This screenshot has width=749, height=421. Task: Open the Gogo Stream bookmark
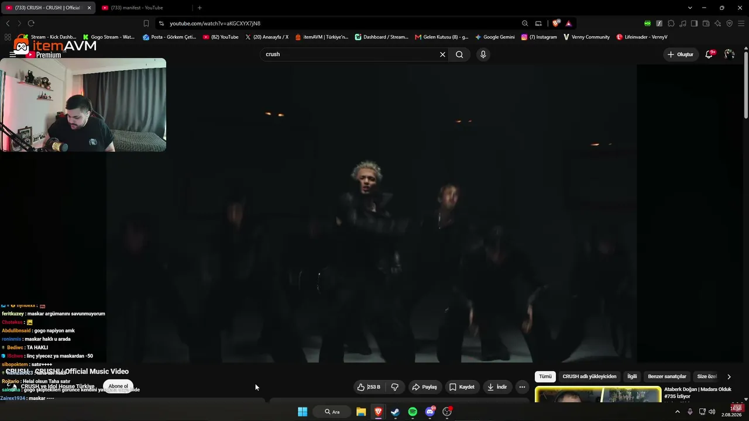[x=109, y=37]
